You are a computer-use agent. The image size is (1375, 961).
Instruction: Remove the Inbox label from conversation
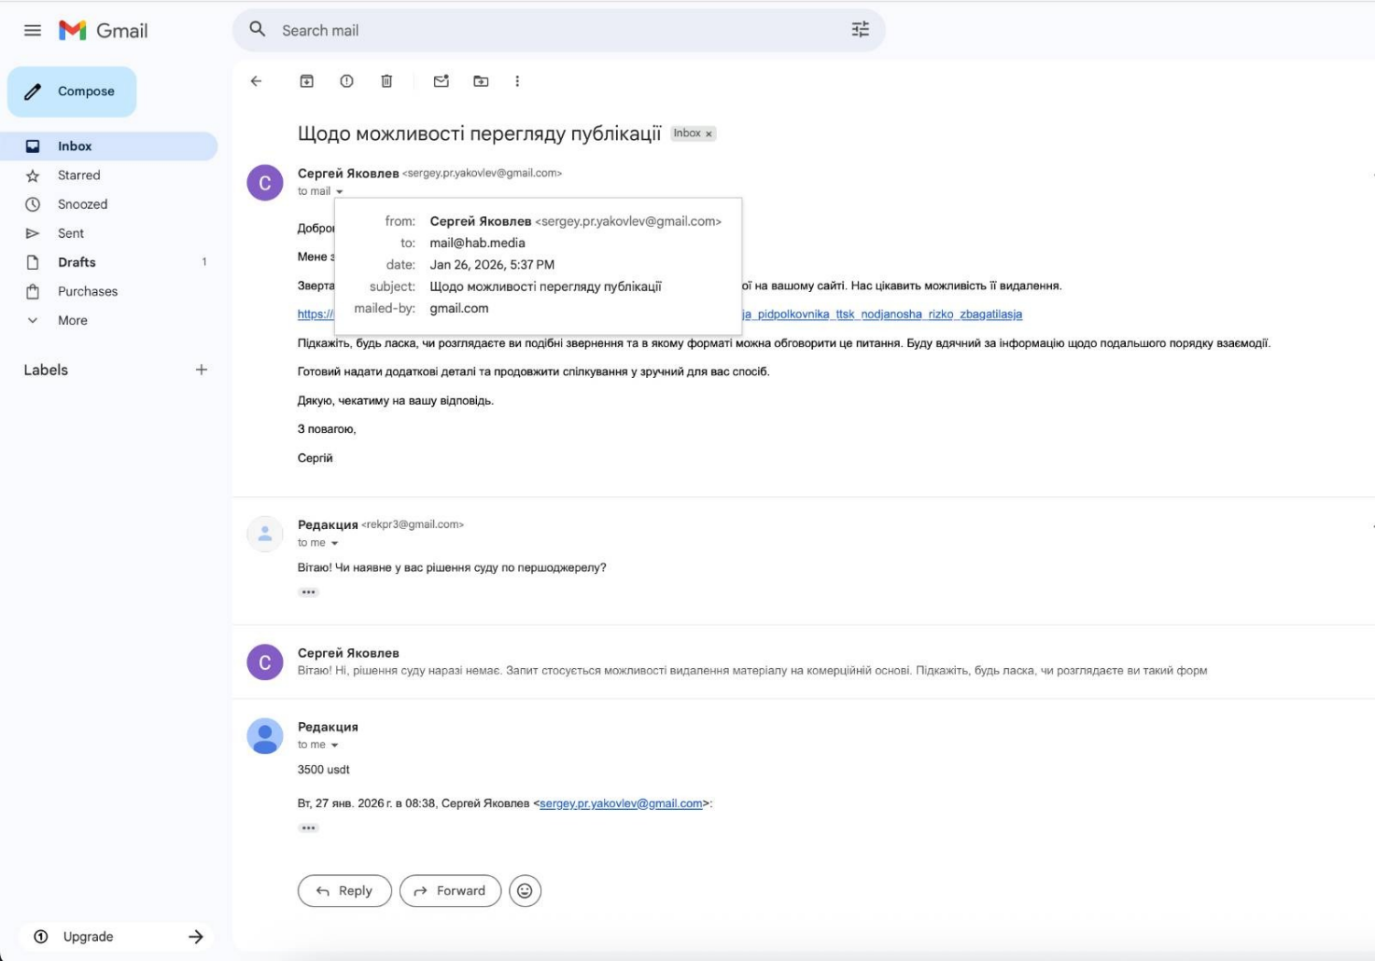click(709, 134)
